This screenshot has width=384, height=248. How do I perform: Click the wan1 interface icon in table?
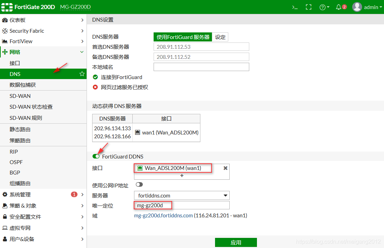point(138,132)
